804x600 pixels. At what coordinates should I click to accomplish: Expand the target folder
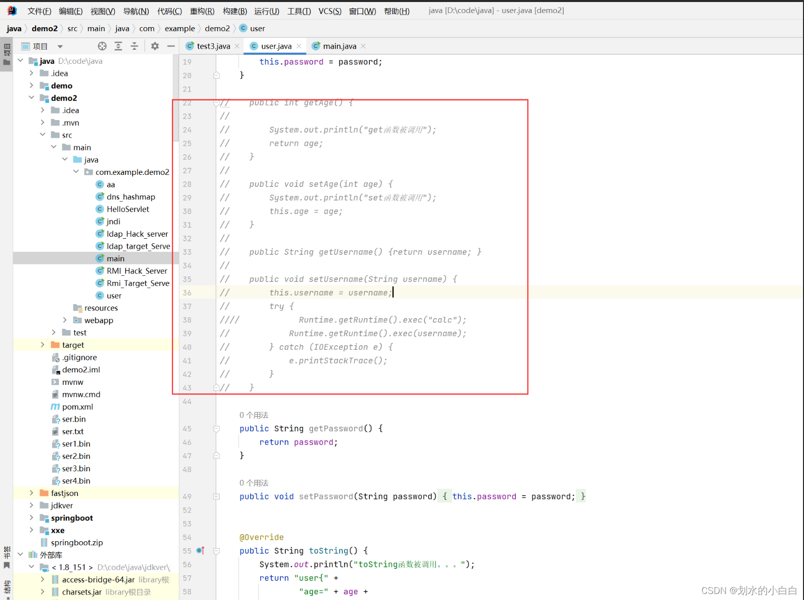pos(42,345)
